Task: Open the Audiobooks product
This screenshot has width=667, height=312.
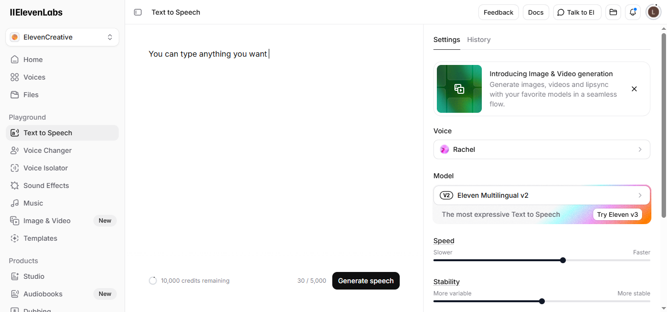Action: 43,293
